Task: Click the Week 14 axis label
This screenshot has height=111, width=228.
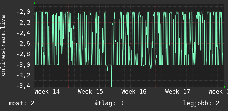Action: 47,92
